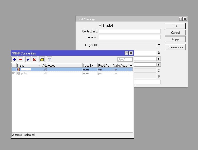Click 'none' security in the public row
The image size is (198, 150).
click(86, 73)
